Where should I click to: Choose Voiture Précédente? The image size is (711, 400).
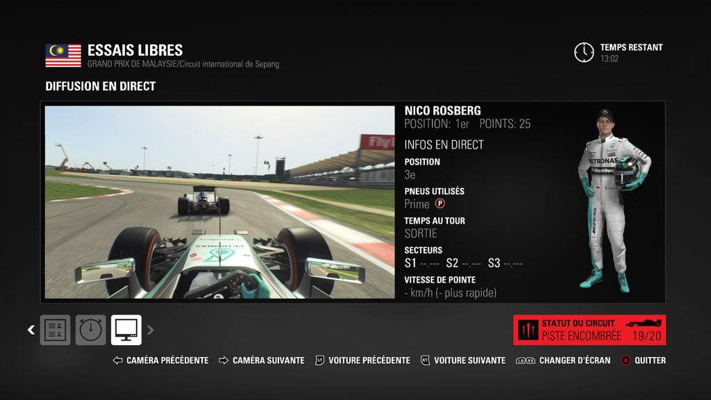(x=369, y=360)
